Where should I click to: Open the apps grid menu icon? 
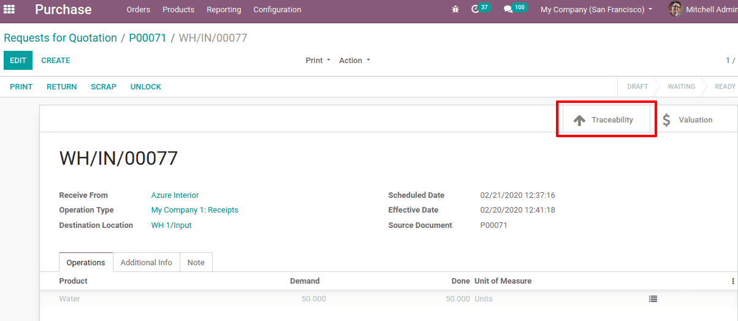(9, 9)
